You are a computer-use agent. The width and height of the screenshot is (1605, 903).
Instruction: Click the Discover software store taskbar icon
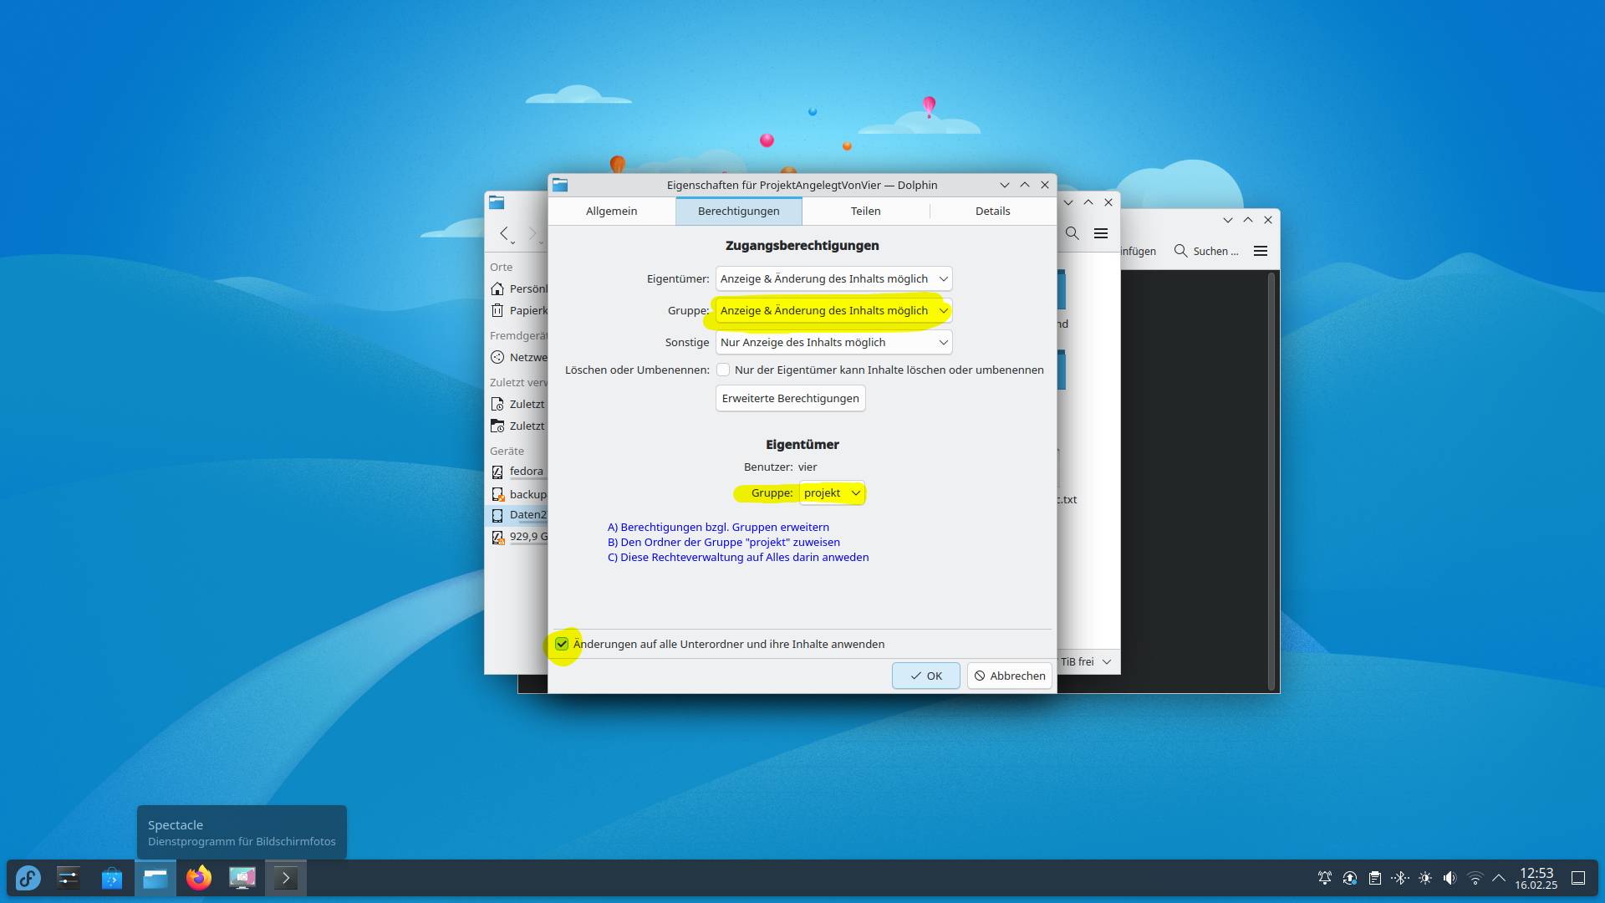[112, 878]
